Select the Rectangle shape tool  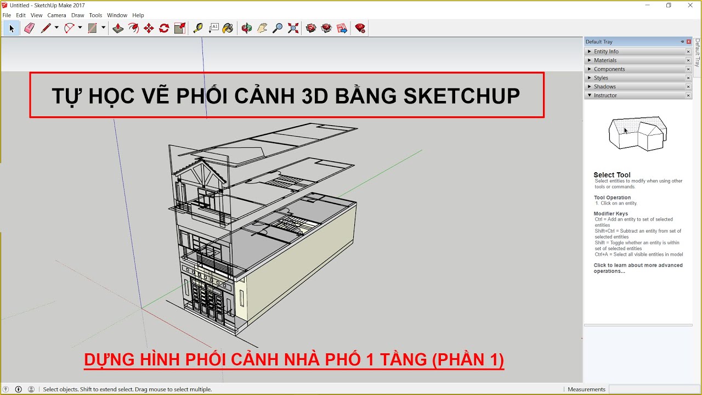(93, 28)
